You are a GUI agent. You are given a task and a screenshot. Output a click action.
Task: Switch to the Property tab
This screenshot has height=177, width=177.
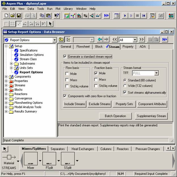tap(128, 47)
